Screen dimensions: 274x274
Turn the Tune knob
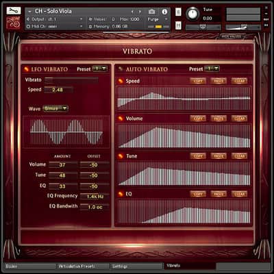tap(193, 14)
